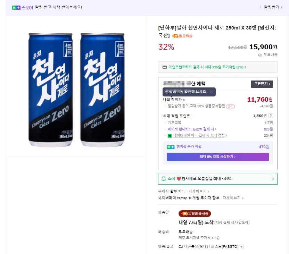Image resolution: width=289 pixels, height=254 pixels.
Task: Expand 알림받기 in the top bar
Action: pos(273,7)
